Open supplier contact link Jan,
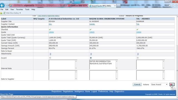The image size is (178, 100). coord(50,24)
